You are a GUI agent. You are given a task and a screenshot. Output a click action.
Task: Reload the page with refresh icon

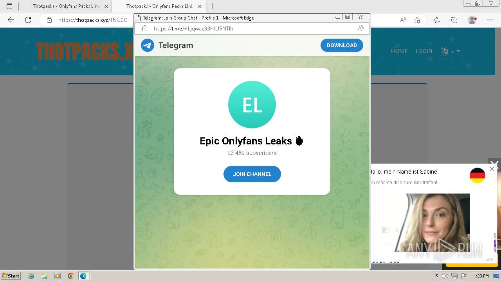[28, 20]
